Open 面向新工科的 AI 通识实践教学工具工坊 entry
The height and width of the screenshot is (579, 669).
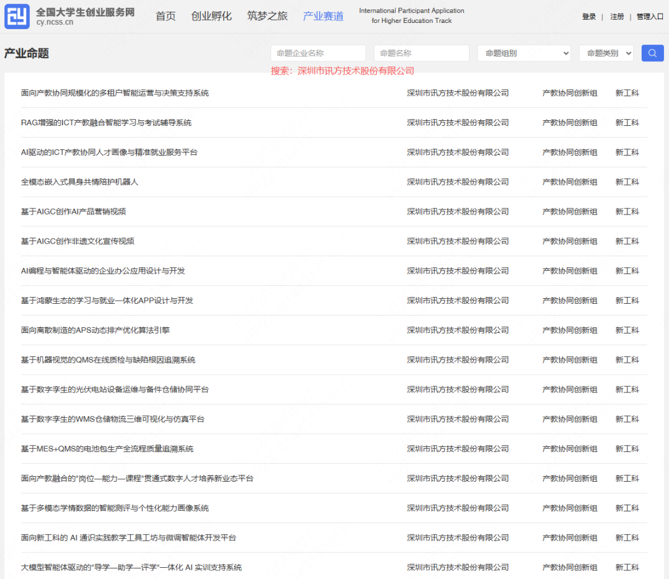click(x=128, y=537)
